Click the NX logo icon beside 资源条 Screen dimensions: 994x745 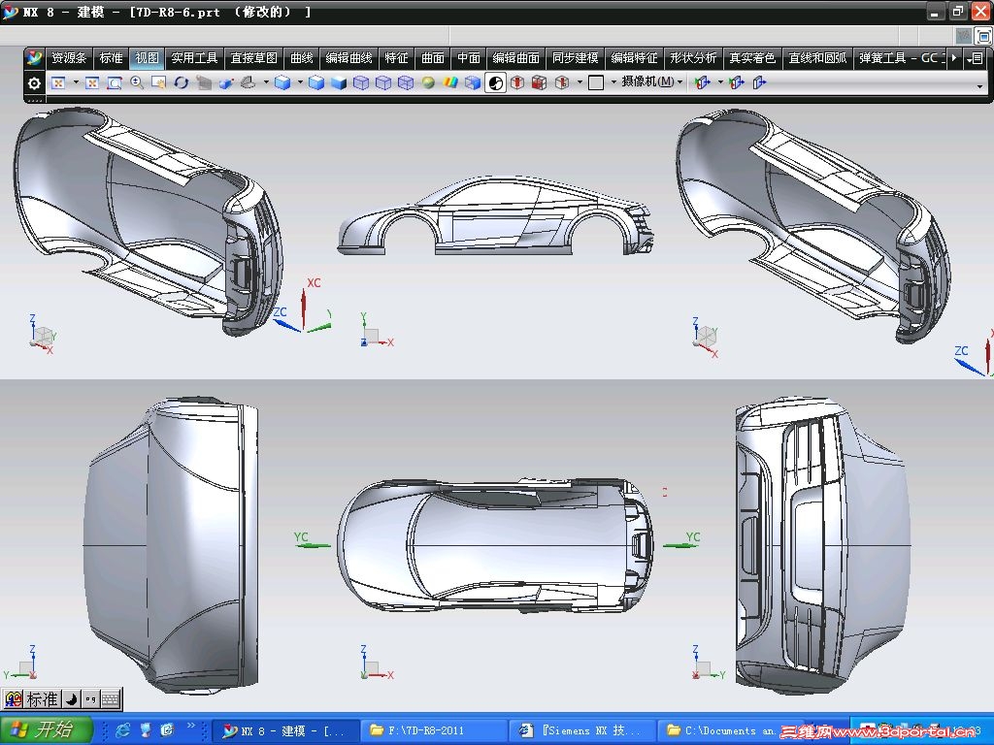tap(34, 58)
